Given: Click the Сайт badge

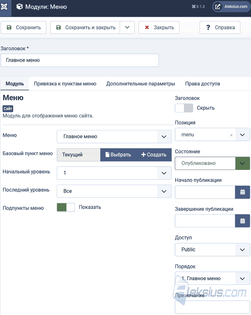Looking at the screenshot, I should click(x=8, y=108).
